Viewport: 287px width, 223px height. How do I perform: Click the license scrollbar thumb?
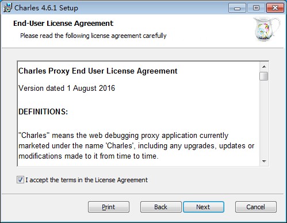(x=264, y=76)
